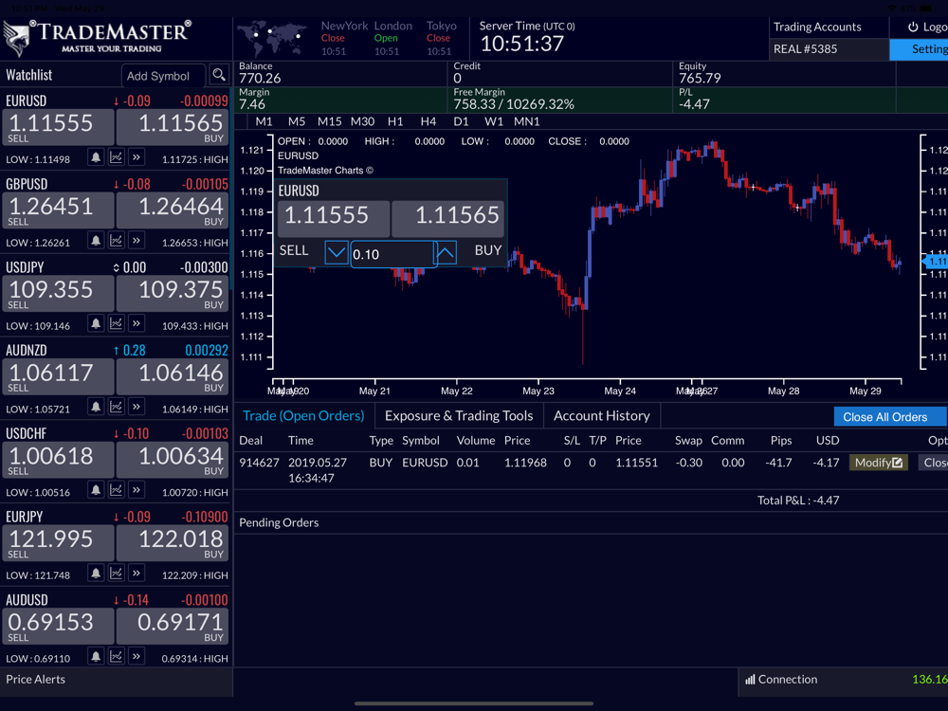
Task: Increase trade volume with the up arrow
Action: pos(446,253)
